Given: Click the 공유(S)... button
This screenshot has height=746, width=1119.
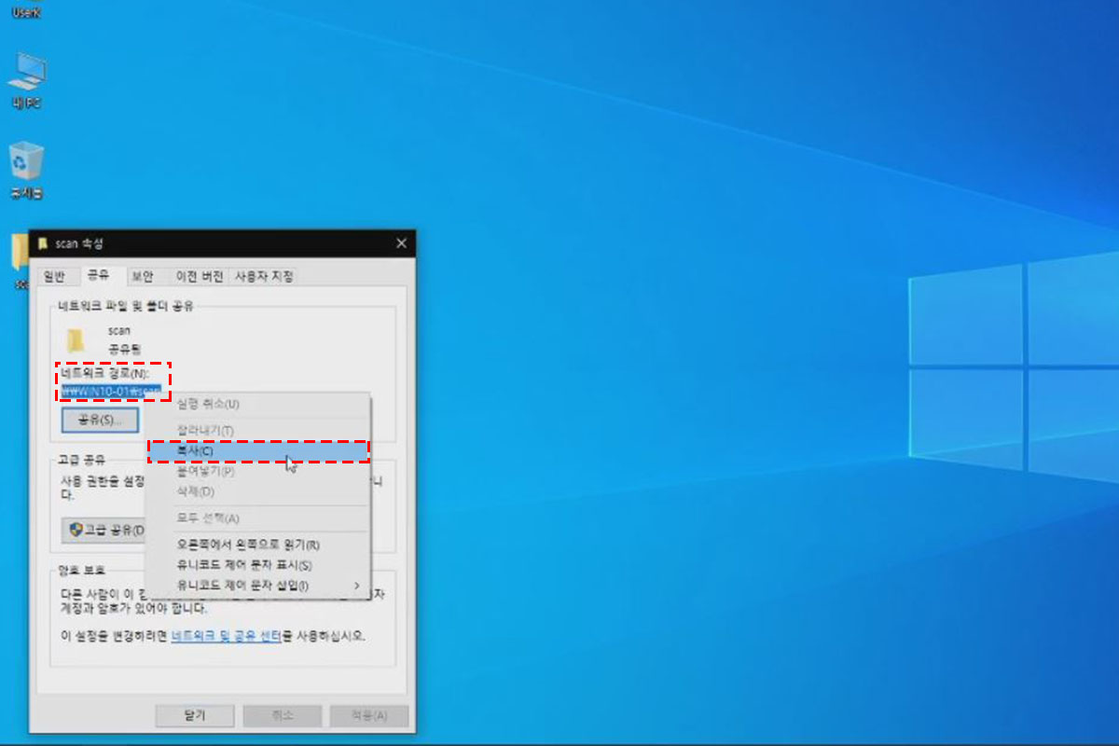Looking at the screenshot, I should (x=99, y=420).
